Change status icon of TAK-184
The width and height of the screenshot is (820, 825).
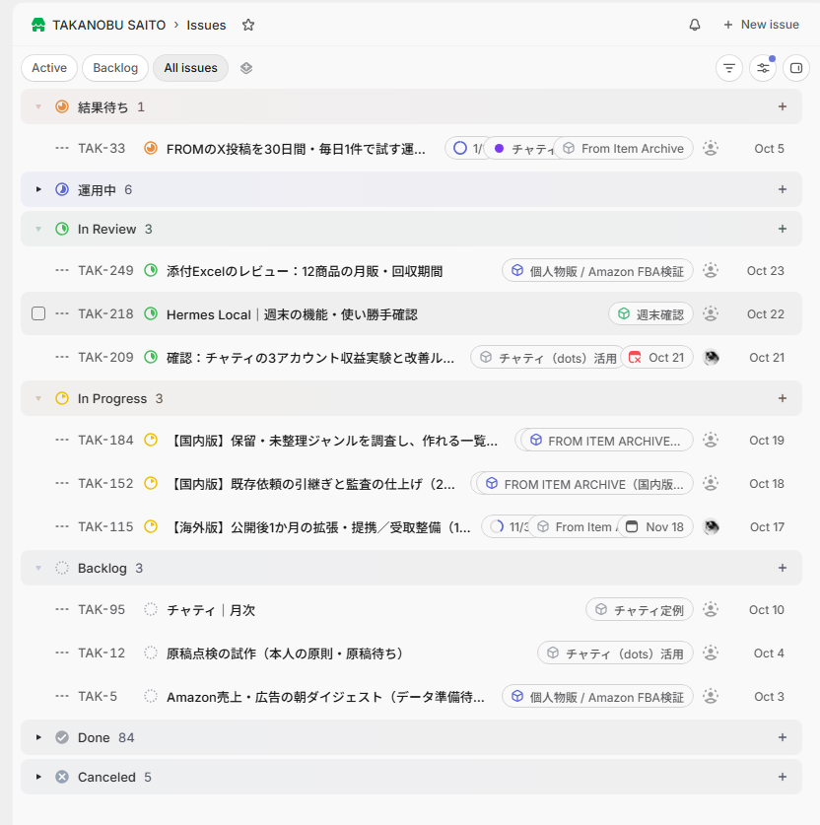151,440
